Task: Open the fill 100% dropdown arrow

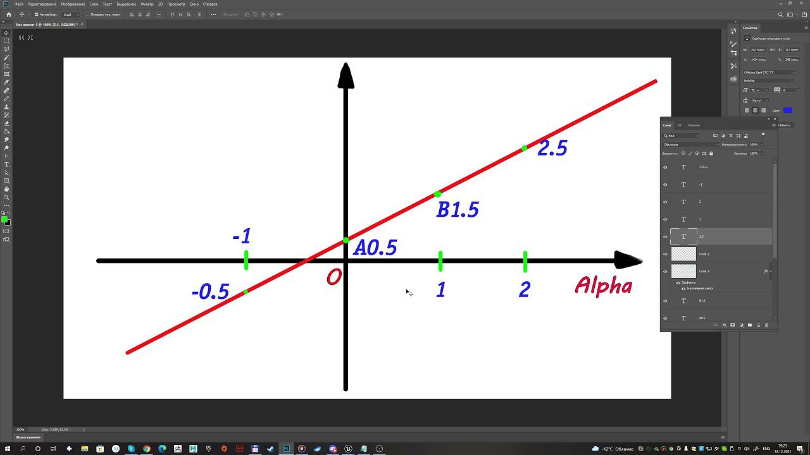Action: 762,154
